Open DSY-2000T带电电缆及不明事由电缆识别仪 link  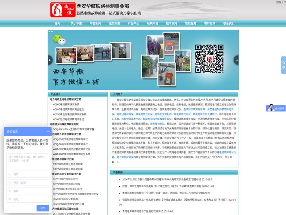pos(75,194)
